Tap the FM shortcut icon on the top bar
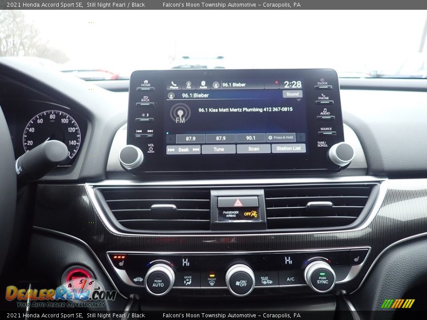 (x=189, y=85)
